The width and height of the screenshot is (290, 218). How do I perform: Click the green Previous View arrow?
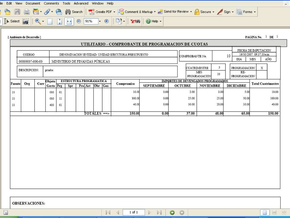click(172, 212)
